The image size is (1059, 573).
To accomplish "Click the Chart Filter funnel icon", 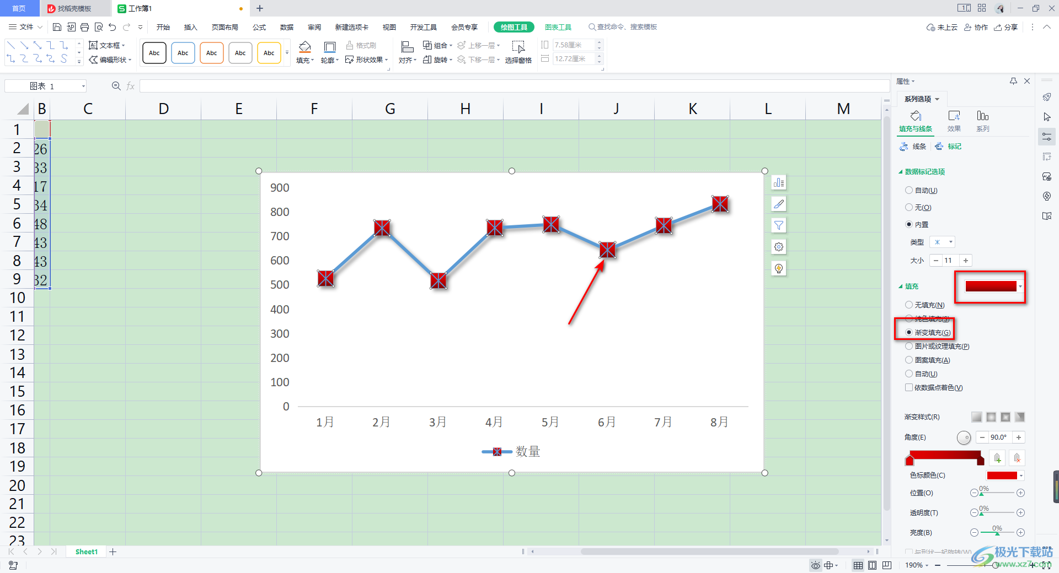I will click(778, 225).
